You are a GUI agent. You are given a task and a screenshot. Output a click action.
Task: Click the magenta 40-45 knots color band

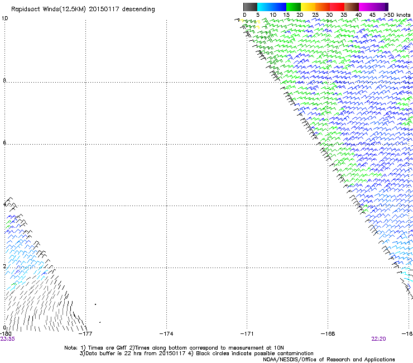366,7
